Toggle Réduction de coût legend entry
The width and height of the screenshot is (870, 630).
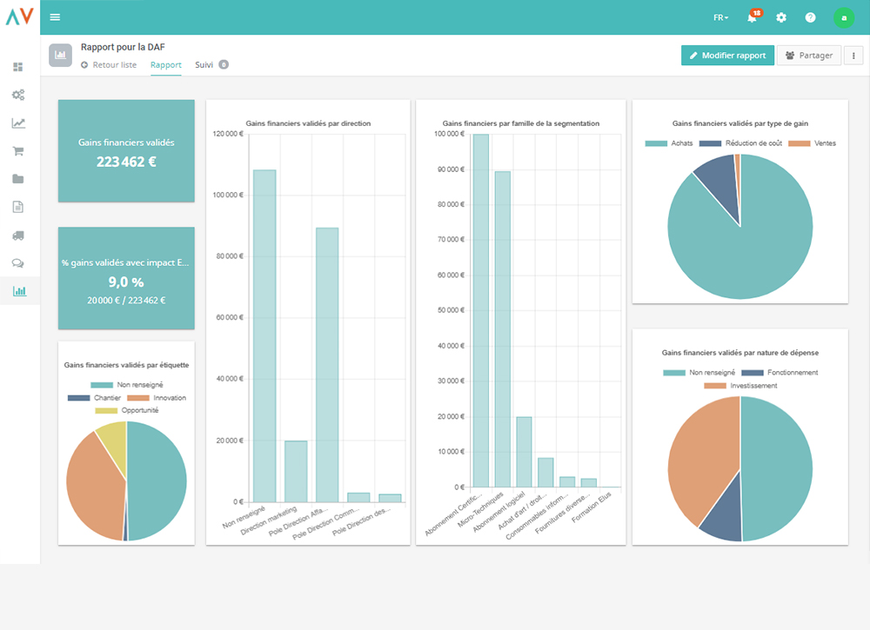(x=740, y=143)
